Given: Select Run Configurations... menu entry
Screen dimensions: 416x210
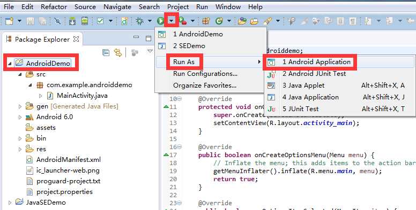Looking at the screenshot, I should click(209, 74).
